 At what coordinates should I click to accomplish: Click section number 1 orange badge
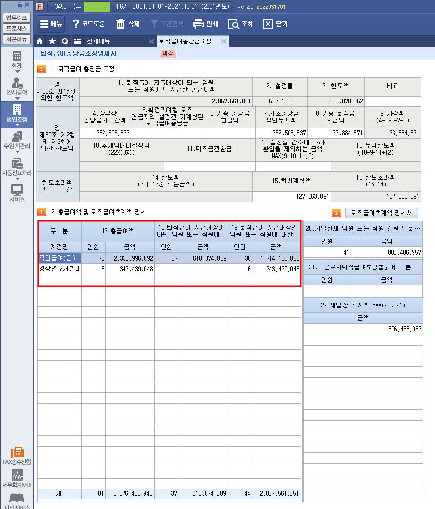click(x=41, y=212)
